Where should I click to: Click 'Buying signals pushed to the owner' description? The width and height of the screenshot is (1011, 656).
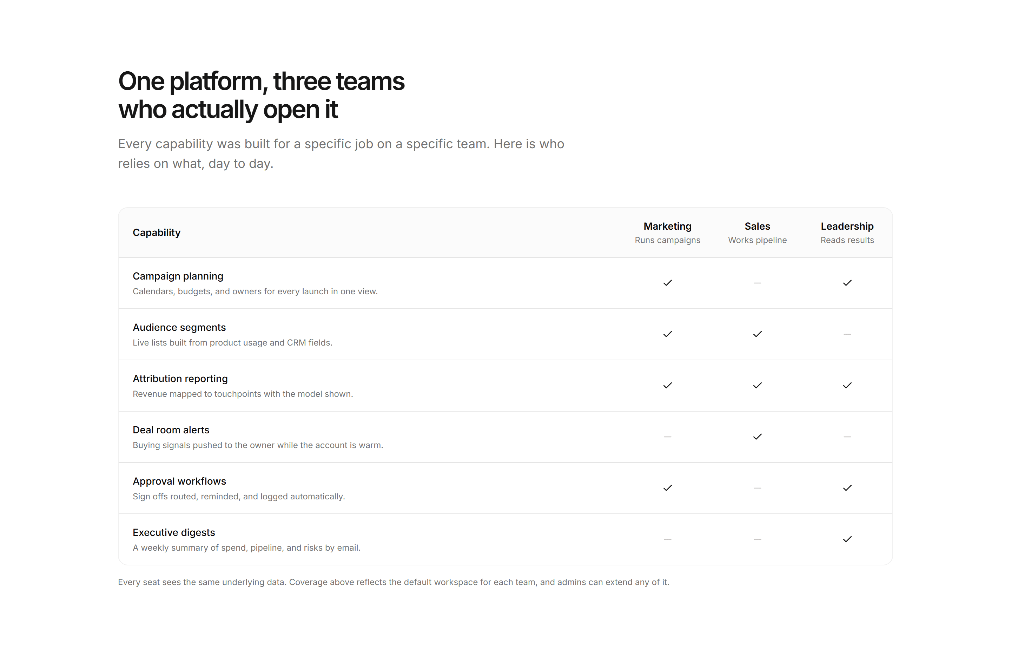[x=258, y=445]
